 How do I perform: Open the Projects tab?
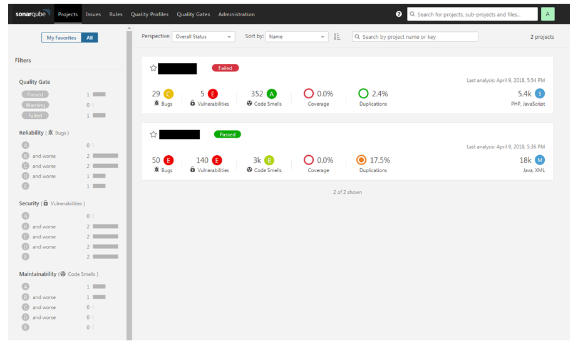(x=68, y=14)
